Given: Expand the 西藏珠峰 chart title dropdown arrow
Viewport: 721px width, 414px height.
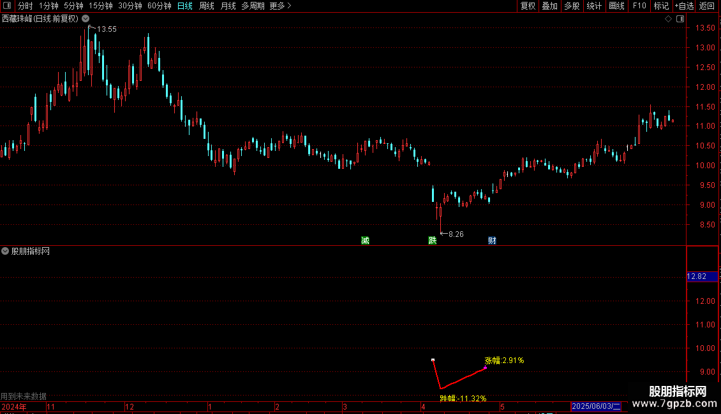Looking at the screenshot, I should pos(85,19).
